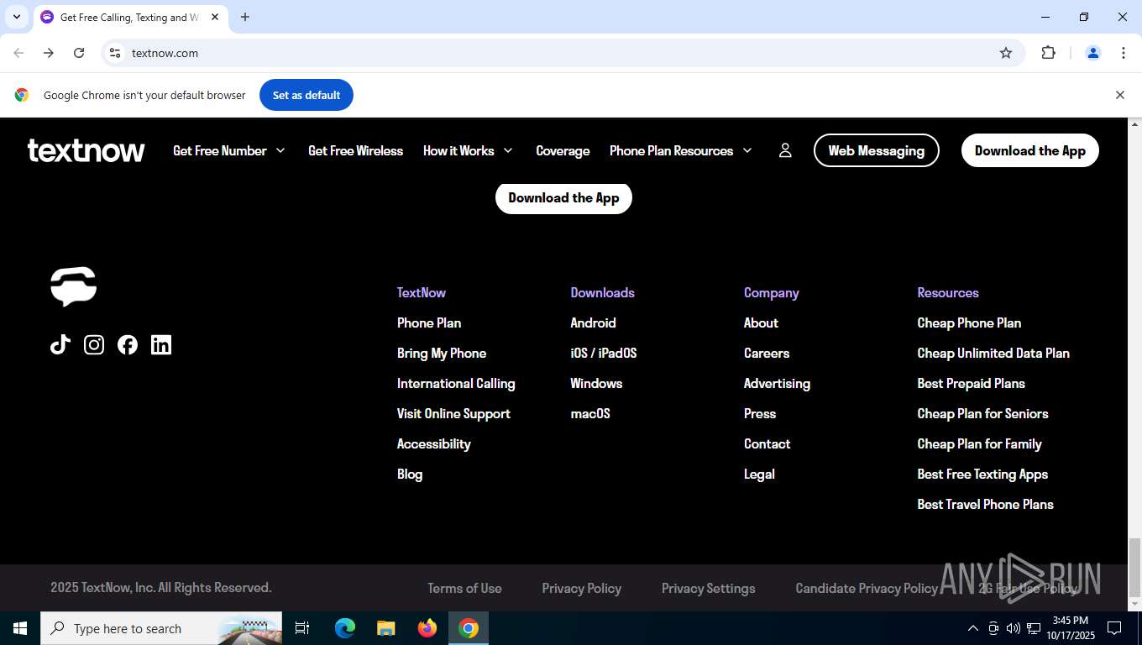
Task: View site information icon in address bar
Action: [116, 53]
